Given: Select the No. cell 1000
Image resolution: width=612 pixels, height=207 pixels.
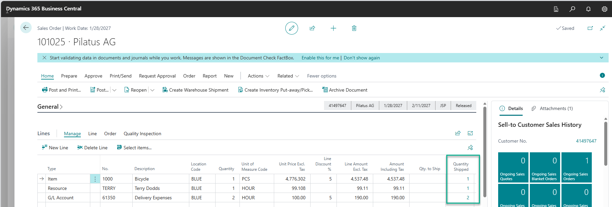Looking at the screenshot, I should point(116,179).
